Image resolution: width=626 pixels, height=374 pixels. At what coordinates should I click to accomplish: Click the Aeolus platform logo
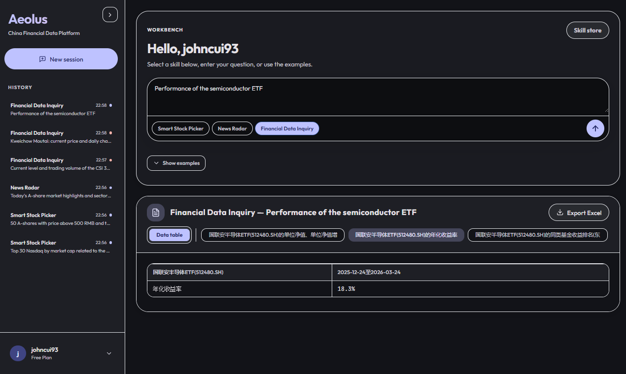(x=28, y=19)
